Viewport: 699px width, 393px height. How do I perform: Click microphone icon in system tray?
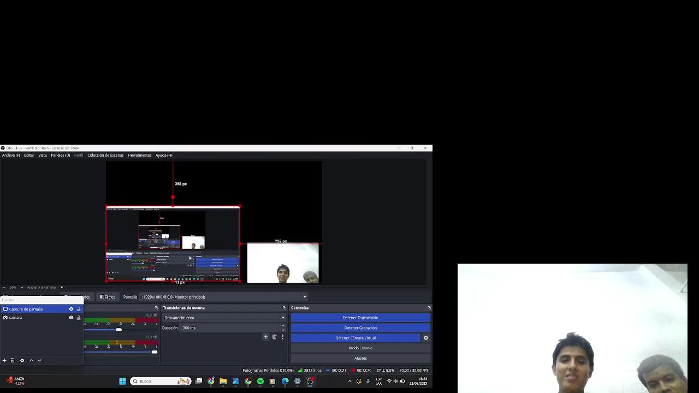(368, 381)
